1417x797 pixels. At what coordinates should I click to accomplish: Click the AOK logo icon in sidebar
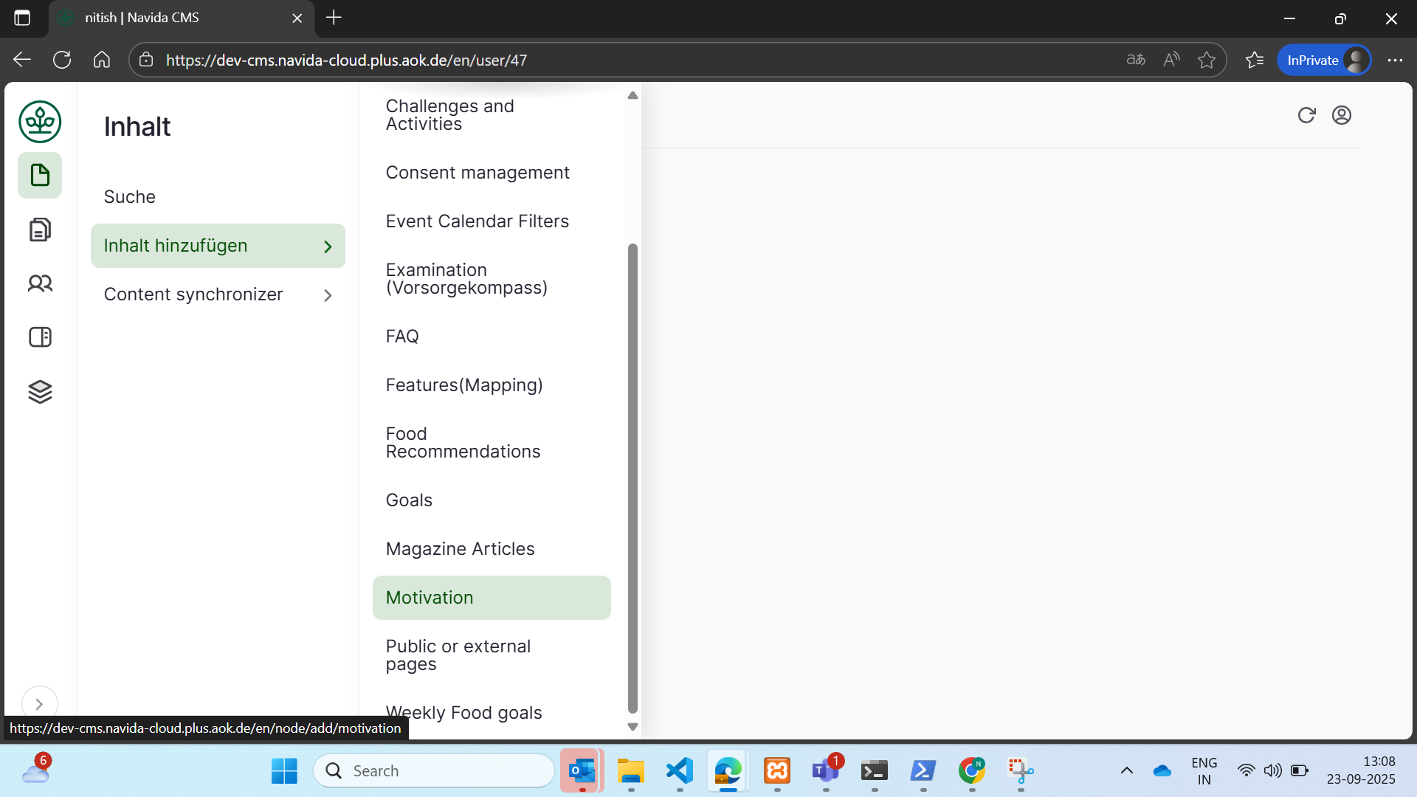(40, 122)
